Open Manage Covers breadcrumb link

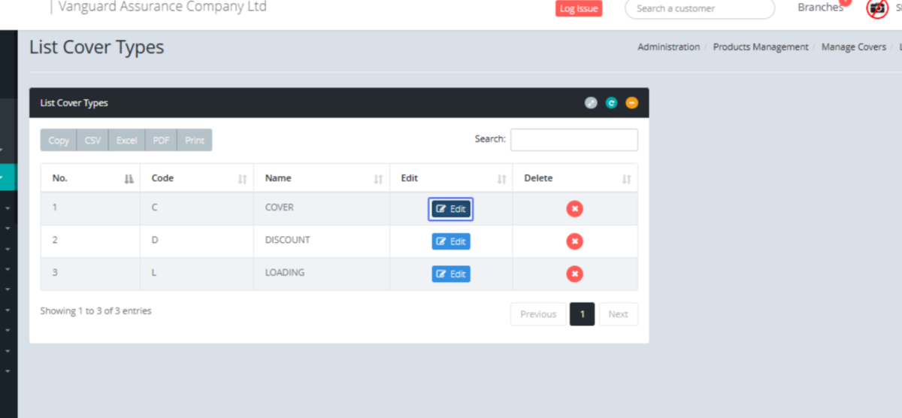(x=853, y=47)
